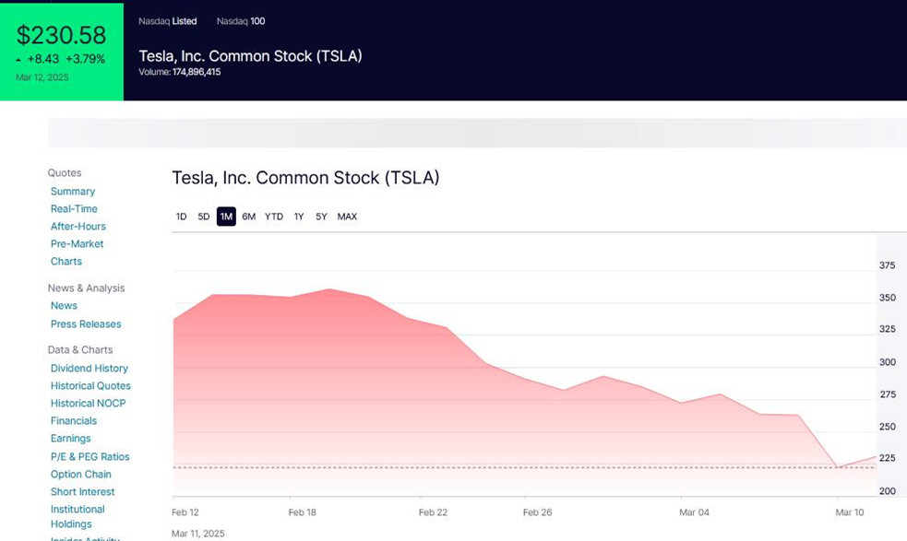Open the Charts link in sidebar
This screenshot has width=907, height=541.
click(66, 262)
